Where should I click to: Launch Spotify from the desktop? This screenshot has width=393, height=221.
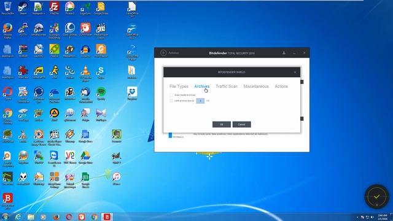click(101, 93)
